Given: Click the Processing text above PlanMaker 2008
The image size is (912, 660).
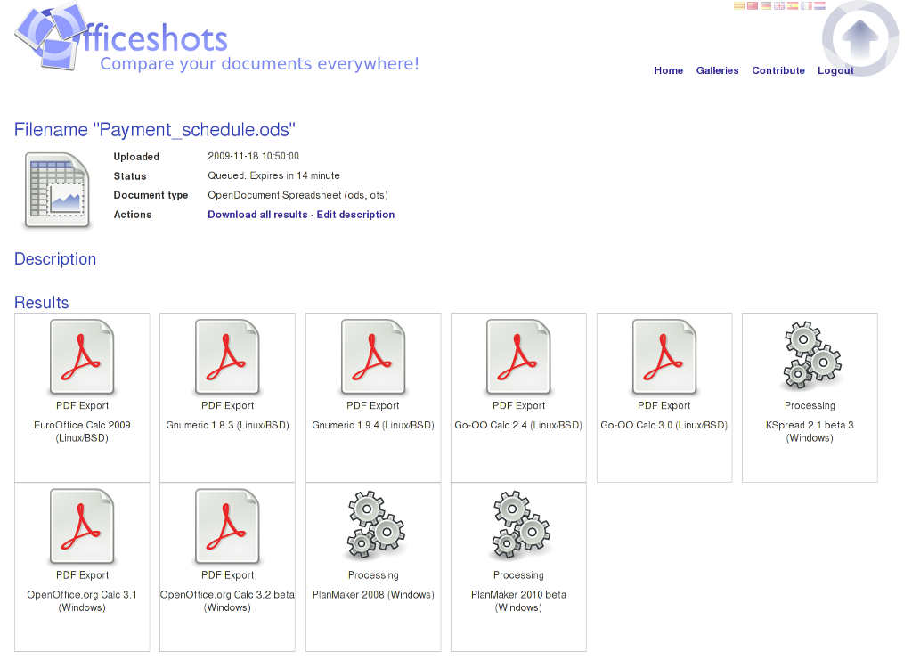Looking at the screenshot, I should point(373,575).
